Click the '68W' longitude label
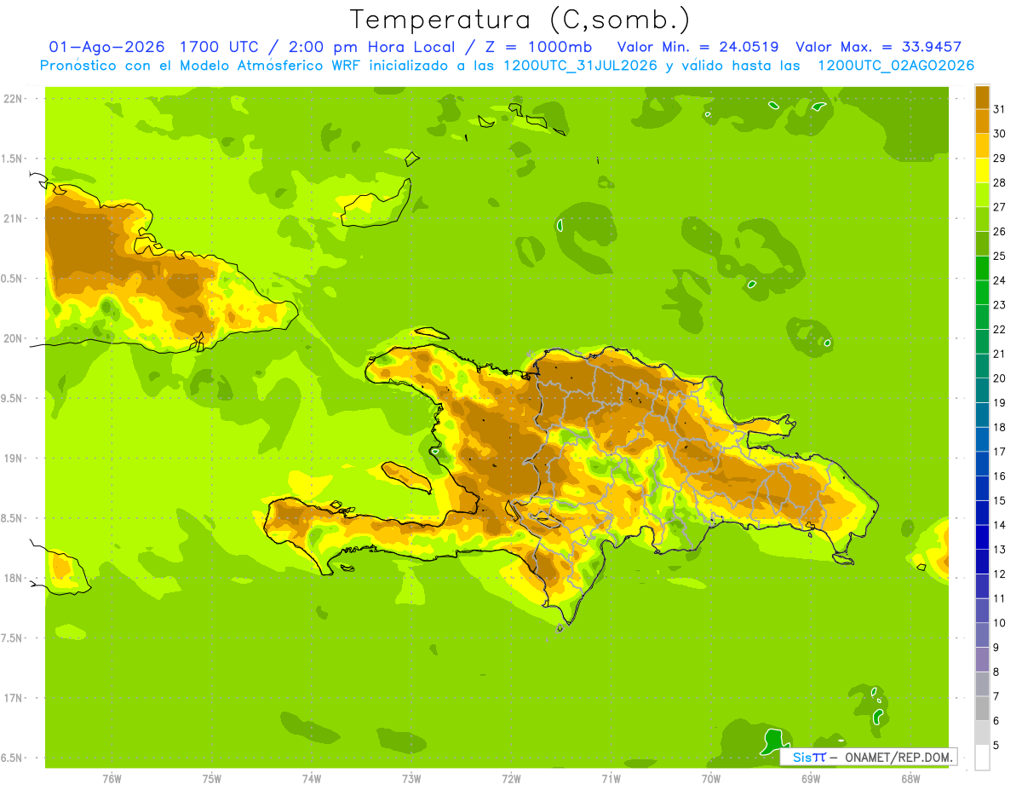The height and width of the screenshot is (790, 1022). click(x=910, y=779)
